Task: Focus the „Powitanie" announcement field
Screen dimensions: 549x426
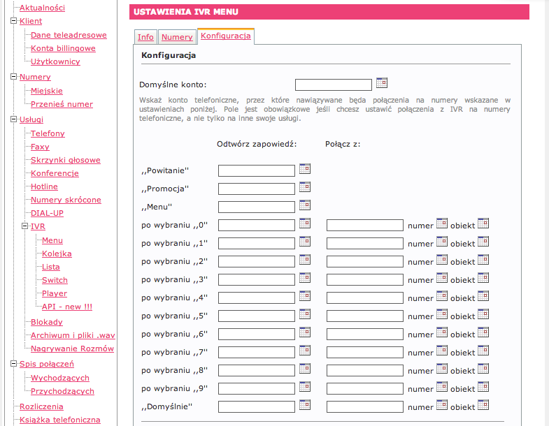Action: click(256, 170)
